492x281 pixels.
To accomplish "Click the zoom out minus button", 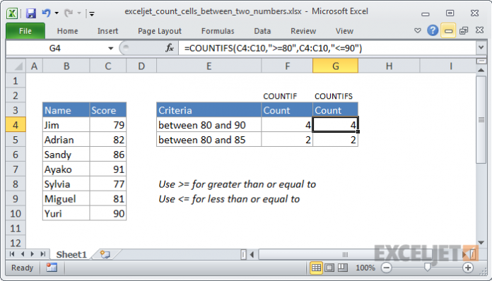I will click(387, 268).
